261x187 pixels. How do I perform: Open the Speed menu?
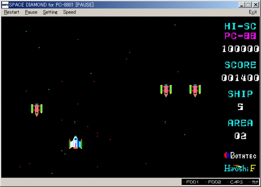69,12
